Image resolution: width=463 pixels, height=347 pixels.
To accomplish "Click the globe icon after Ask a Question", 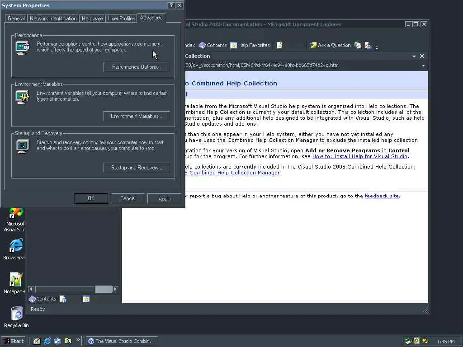I will click(x=358, y=45).
